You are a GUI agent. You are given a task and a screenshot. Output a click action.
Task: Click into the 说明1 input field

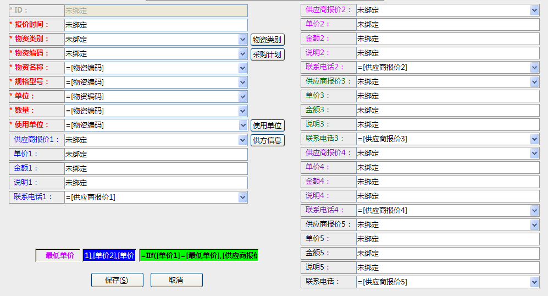(x=156, y=183)
